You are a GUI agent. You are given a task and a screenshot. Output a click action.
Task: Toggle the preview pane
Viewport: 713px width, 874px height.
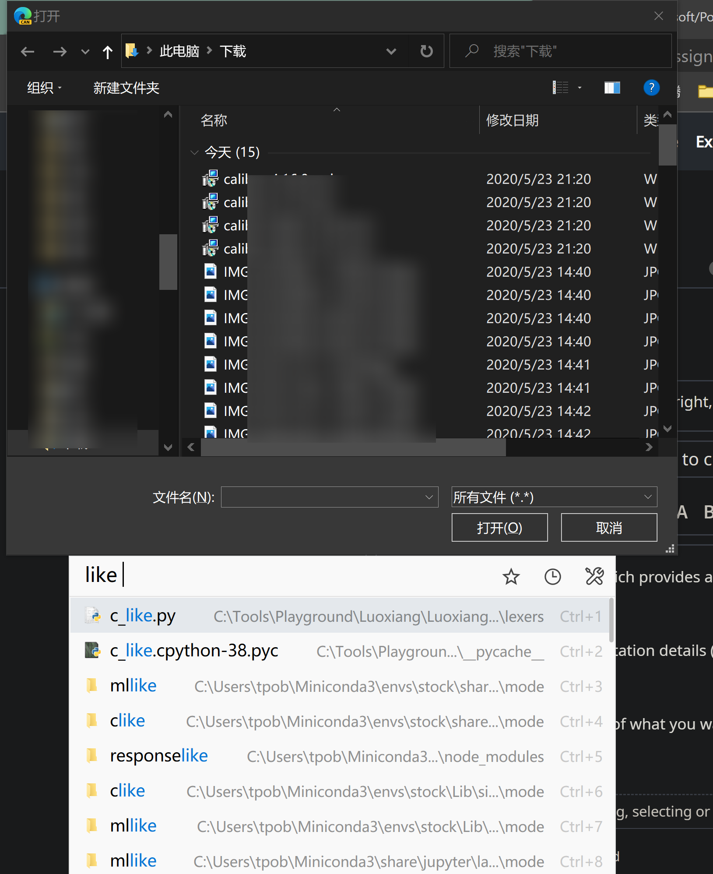click(612, 88)
